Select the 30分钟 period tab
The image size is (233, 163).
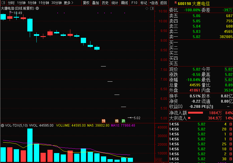57,3
